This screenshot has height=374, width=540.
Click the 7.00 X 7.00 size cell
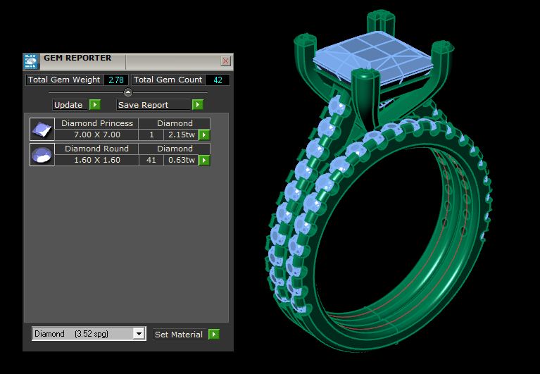click(96, 135)
